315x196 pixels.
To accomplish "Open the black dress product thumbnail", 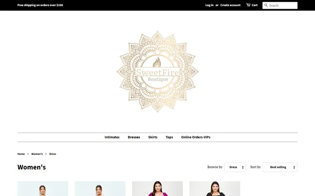I will (x=215, y=189).
